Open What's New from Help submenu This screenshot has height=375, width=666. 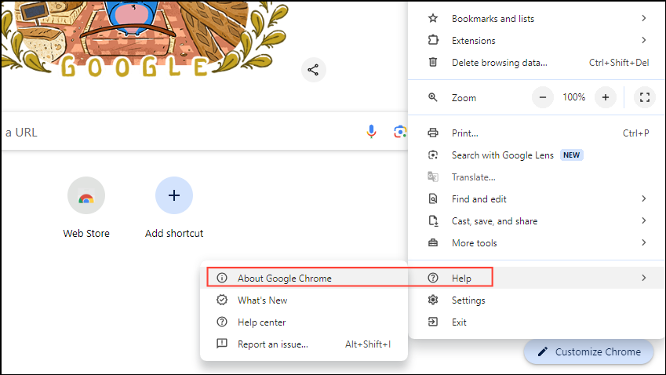304,300
